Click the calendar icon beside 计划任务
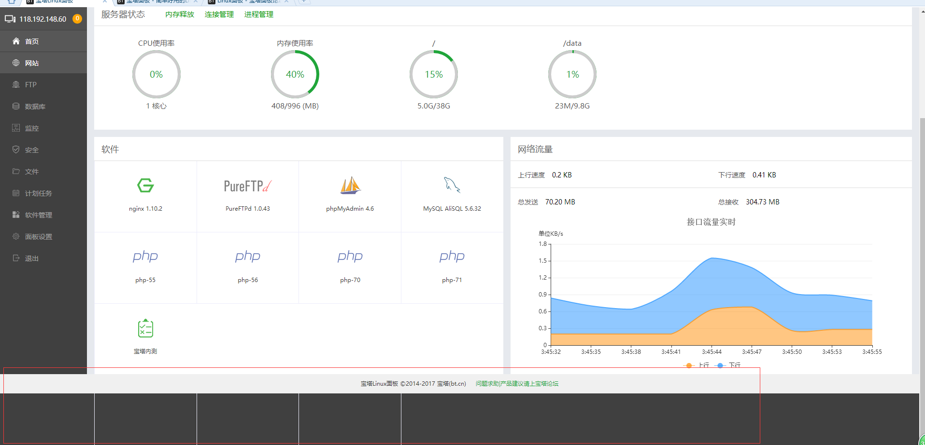Image resolution: width=925 pixels, height=445 pixels. point(16,193)
